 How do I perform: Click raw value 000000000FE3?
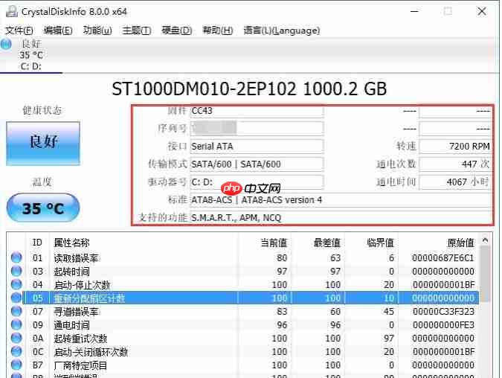click(x=443, y=325)
